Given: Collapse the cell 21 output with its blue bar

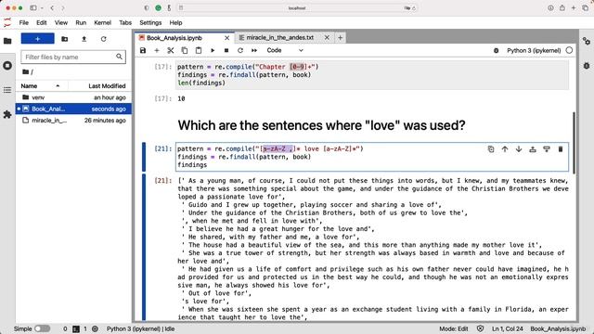Looking at the screenshot, I should [x=144, y=248].
